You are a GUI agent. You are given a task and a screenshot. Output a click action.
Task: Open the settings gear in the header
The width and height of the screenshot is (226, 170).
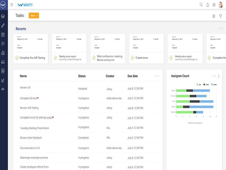tap(214, 5)
